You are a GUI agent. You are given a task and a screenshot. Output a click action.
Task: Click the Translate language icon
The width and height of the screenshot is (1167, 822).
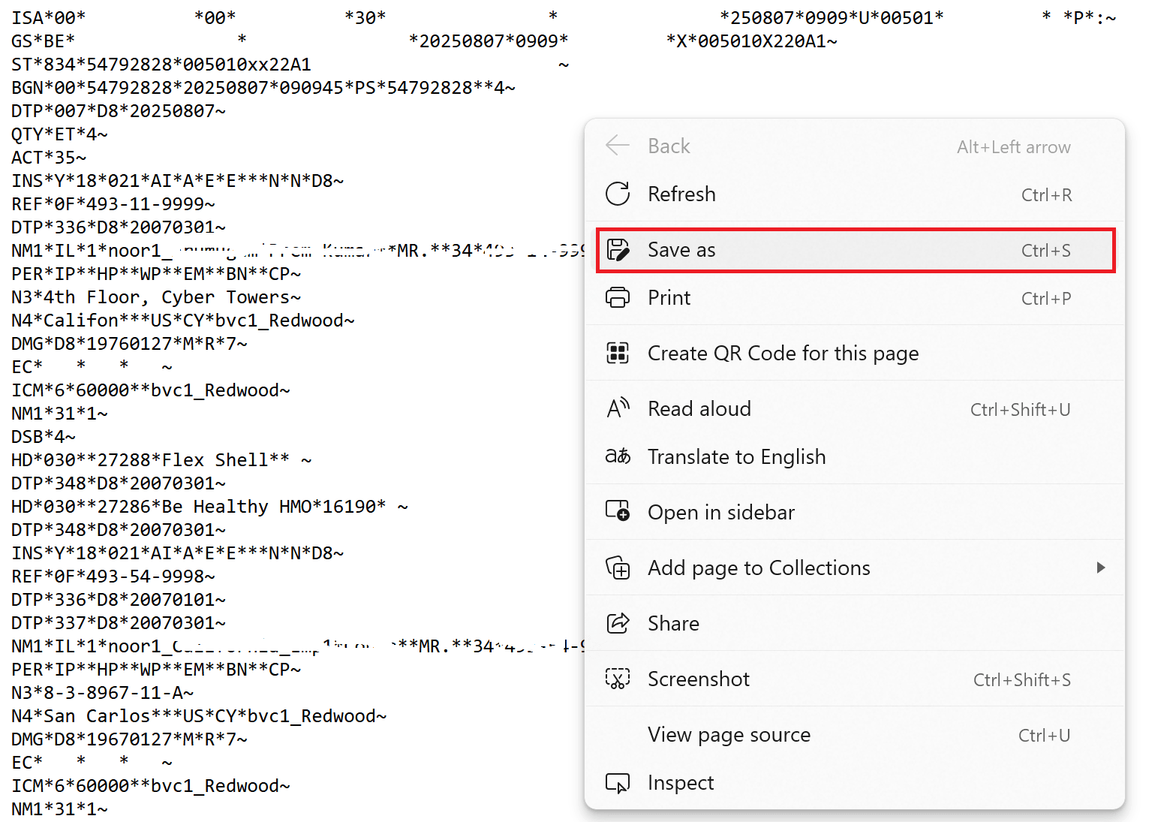coord(618,456)
